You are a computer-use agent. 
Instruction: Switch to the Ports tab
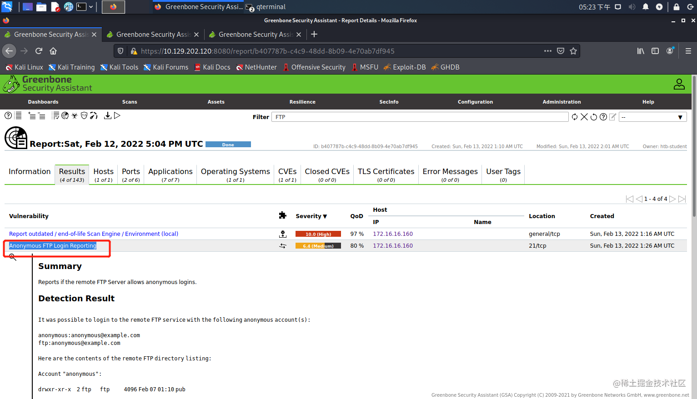tap(131, 175)
